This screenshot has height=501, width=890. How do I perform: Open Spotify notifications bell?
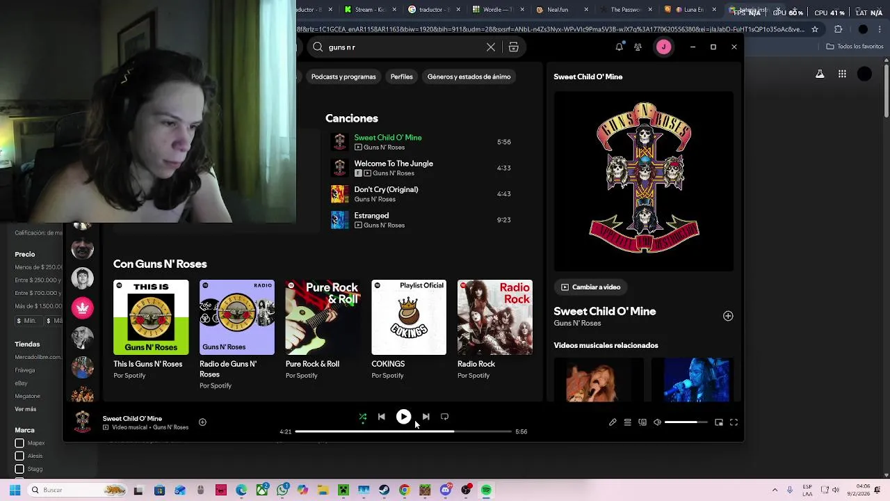[x=619, y=47]
